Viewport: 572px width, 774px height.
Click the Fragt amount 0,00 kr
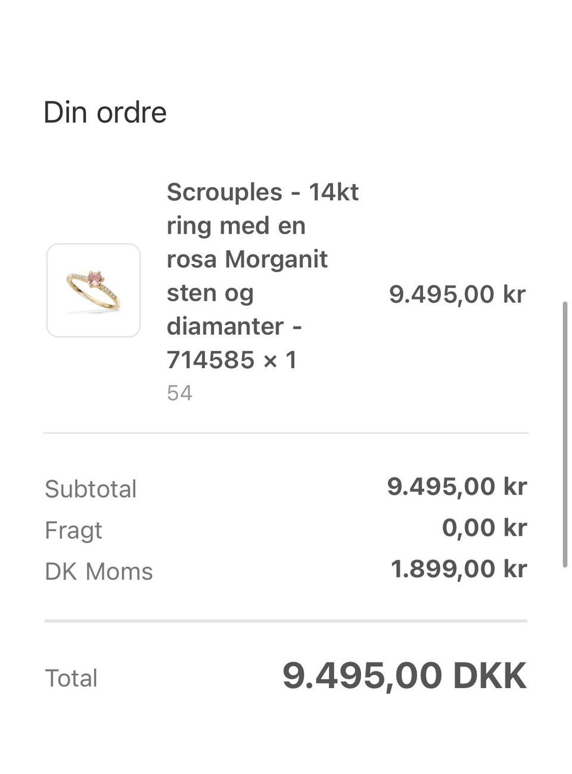[484, 528]
